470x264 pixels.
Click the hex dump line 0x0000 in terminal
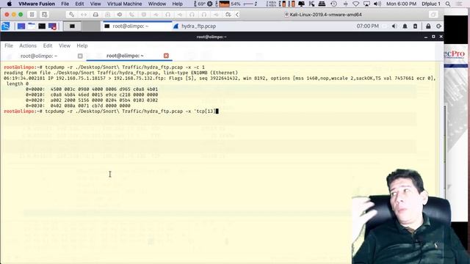pos(92,89)
